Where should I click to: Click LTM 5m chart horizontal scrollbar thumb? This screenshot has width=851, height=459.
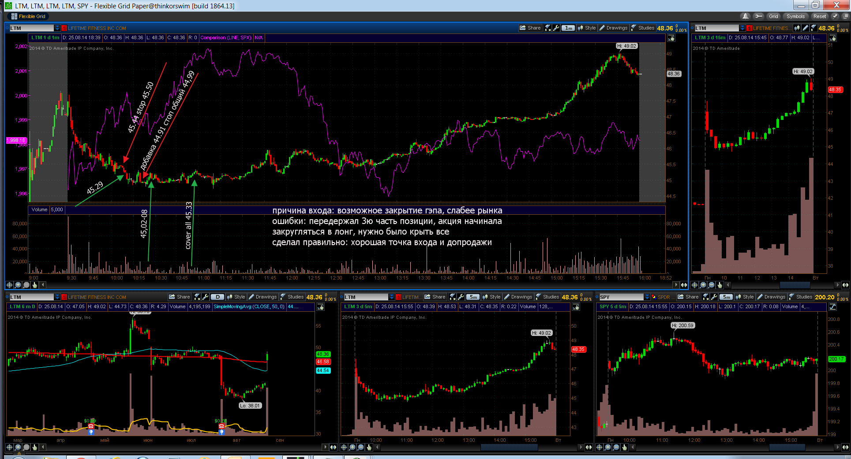(509, 447)
